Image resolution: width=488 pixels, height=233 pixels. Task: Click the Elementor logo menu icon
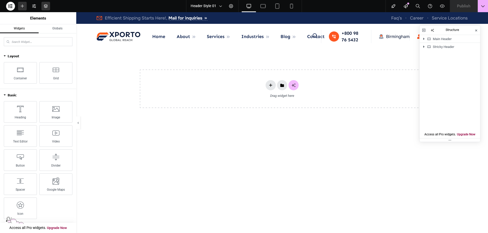pyautogui.click(x=10, y=6)
